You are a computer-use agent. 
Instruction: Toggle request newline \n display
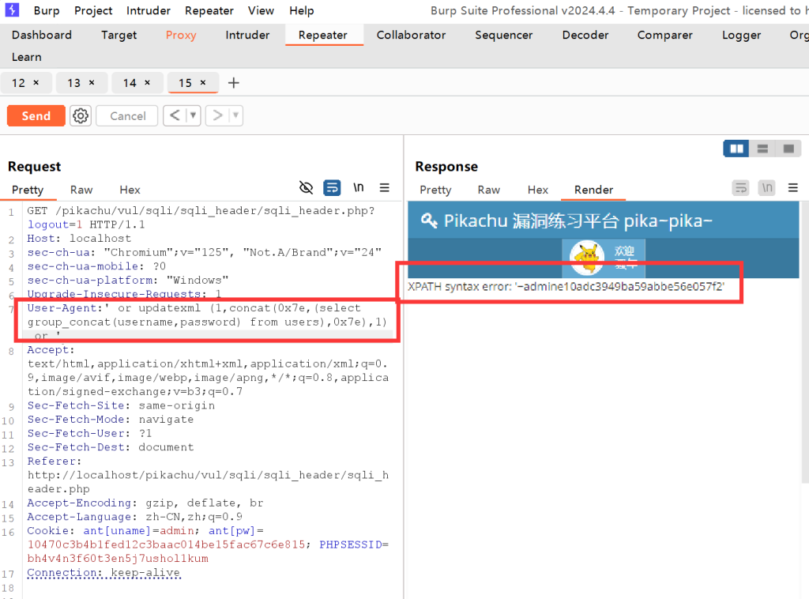[x=359, y=188]
